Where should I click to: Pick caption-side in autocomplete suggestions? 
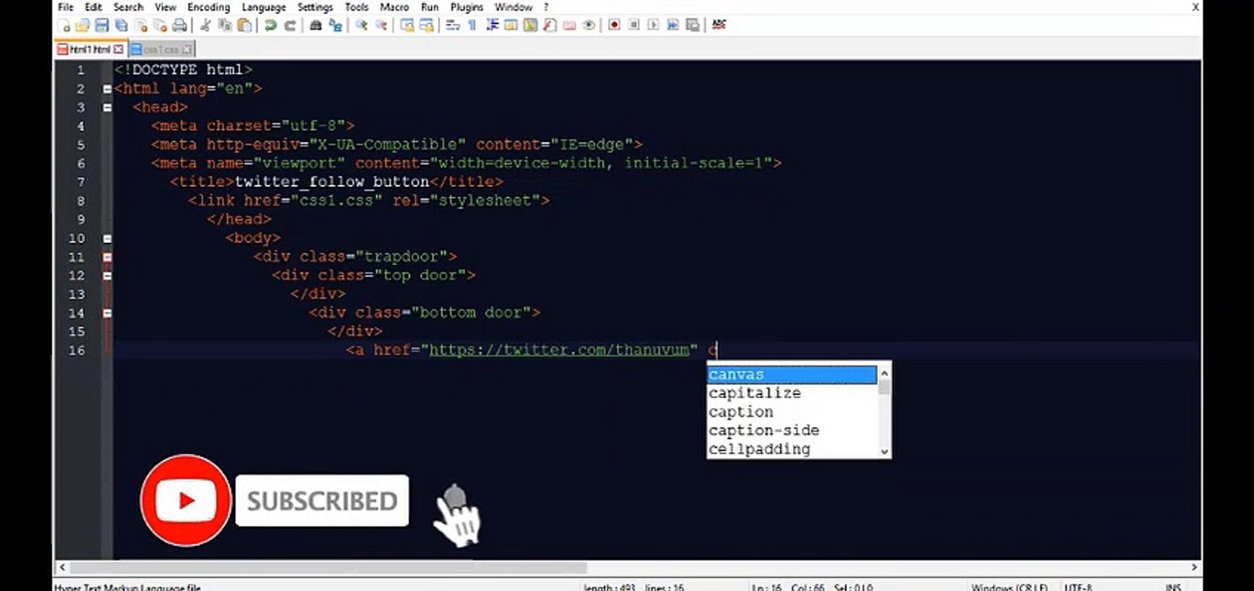[792, 430]
